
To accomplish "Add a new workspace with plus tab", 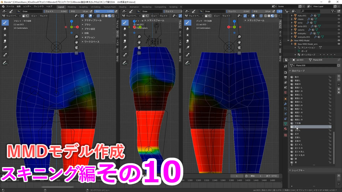I will 181,7.
